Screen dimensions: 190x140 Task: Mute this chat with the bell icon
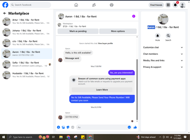pos(158,36)
